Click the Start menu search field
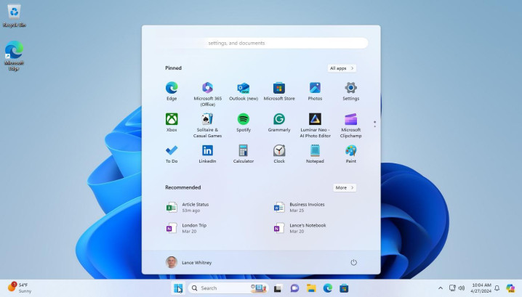This screenshot has width=522, height=297. click(260, 43)
